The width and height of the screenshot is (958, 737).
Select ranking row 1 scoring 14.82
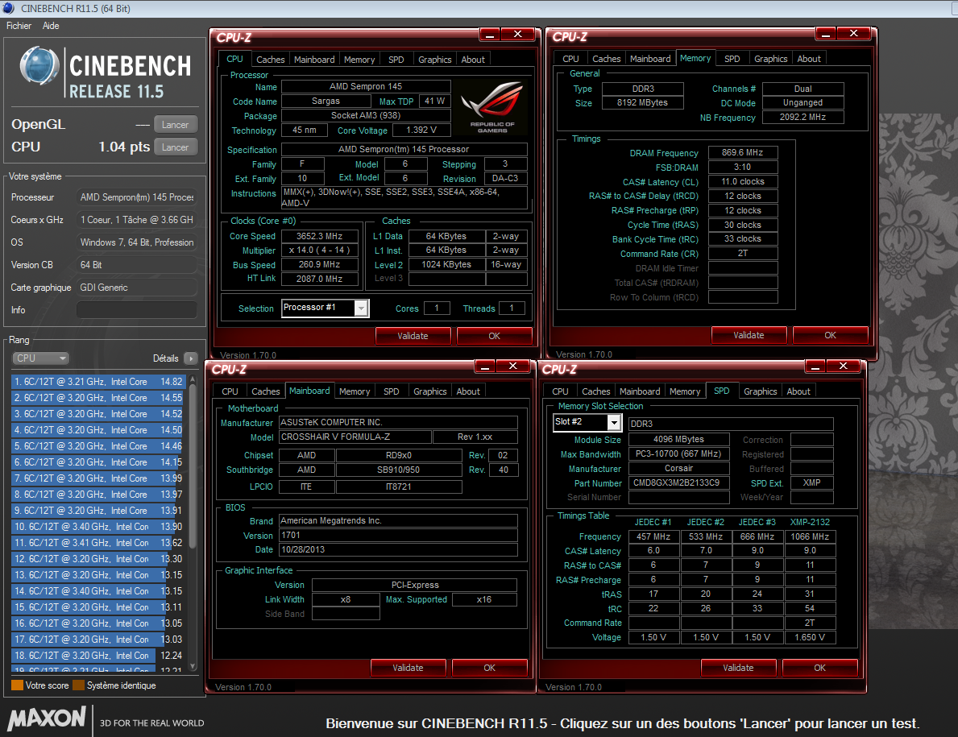pyautogui.click(x=97, y=382)
